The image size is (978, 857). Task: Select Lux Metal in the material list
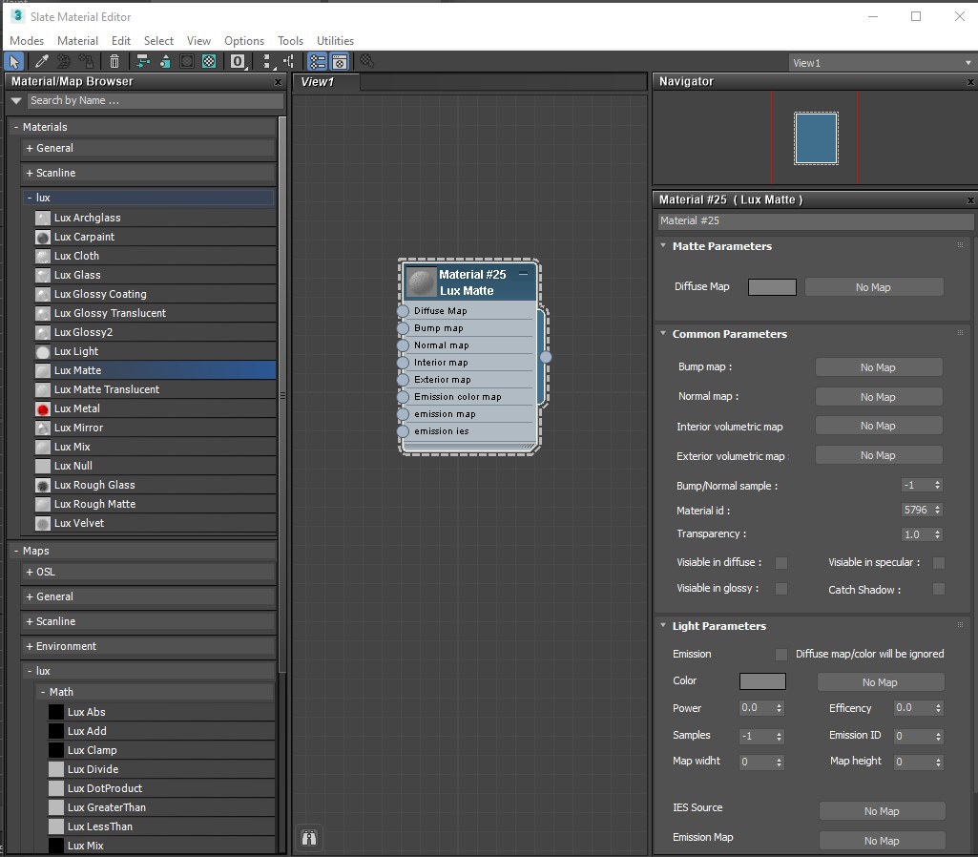tap(77, 408)
